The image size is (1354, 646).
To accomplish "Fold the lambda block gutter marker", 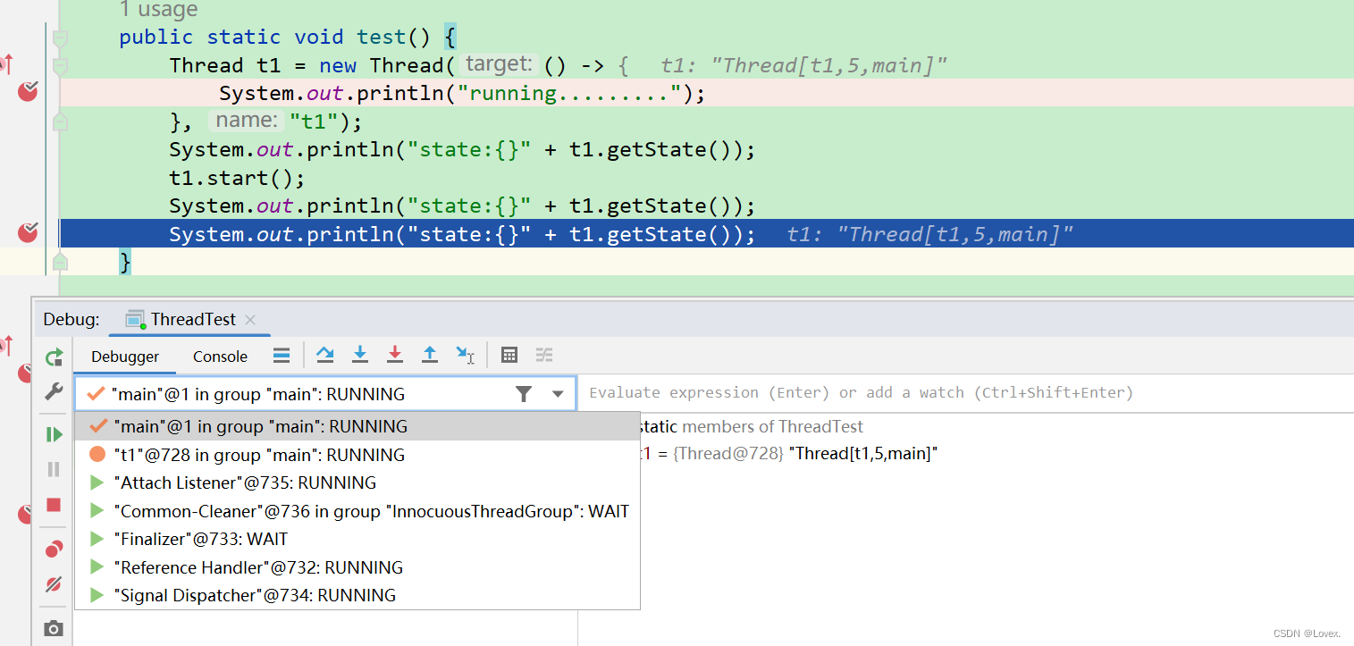I will [x=60, y=67].
